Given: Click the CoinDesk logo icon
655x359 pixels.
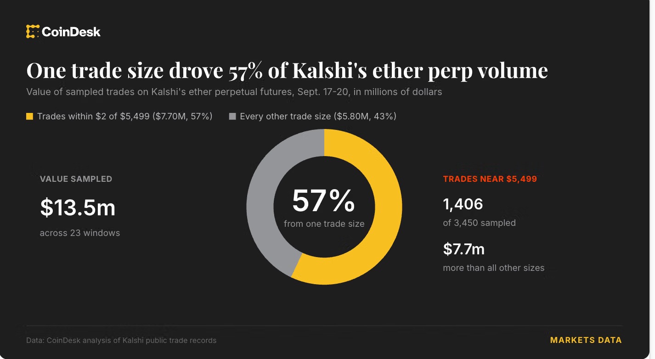Looking at the screenshot, I should pos(33,31).
